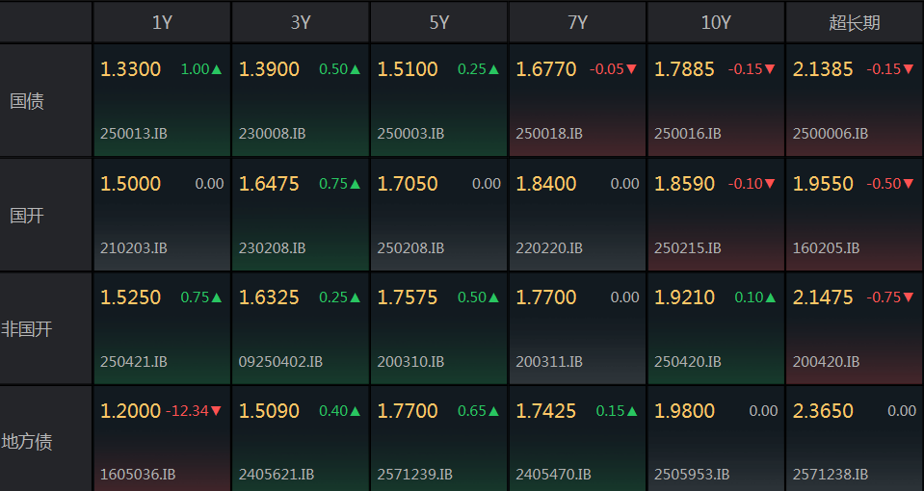Choose the 5Y column header
This screenshot has width=924, height=491.
tap(439, 22)
